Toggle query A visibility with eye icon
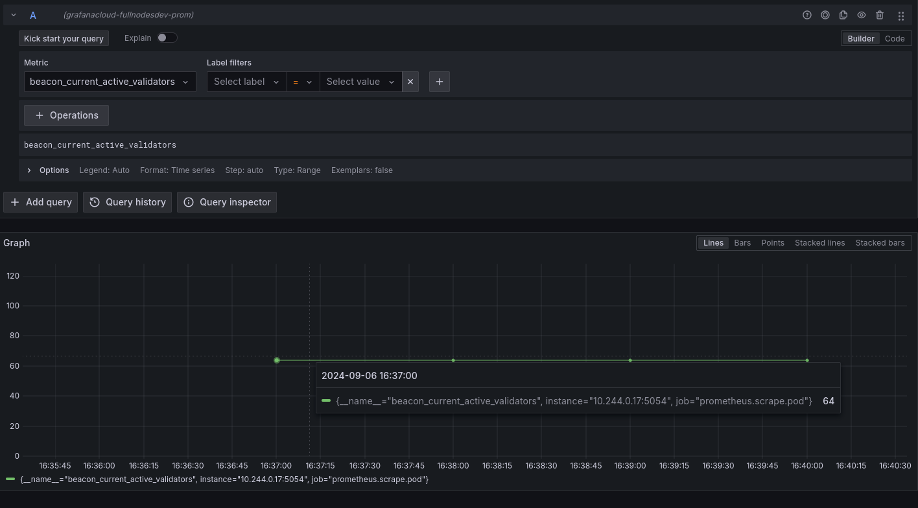 pyautogui.click(x=862, y=15)
